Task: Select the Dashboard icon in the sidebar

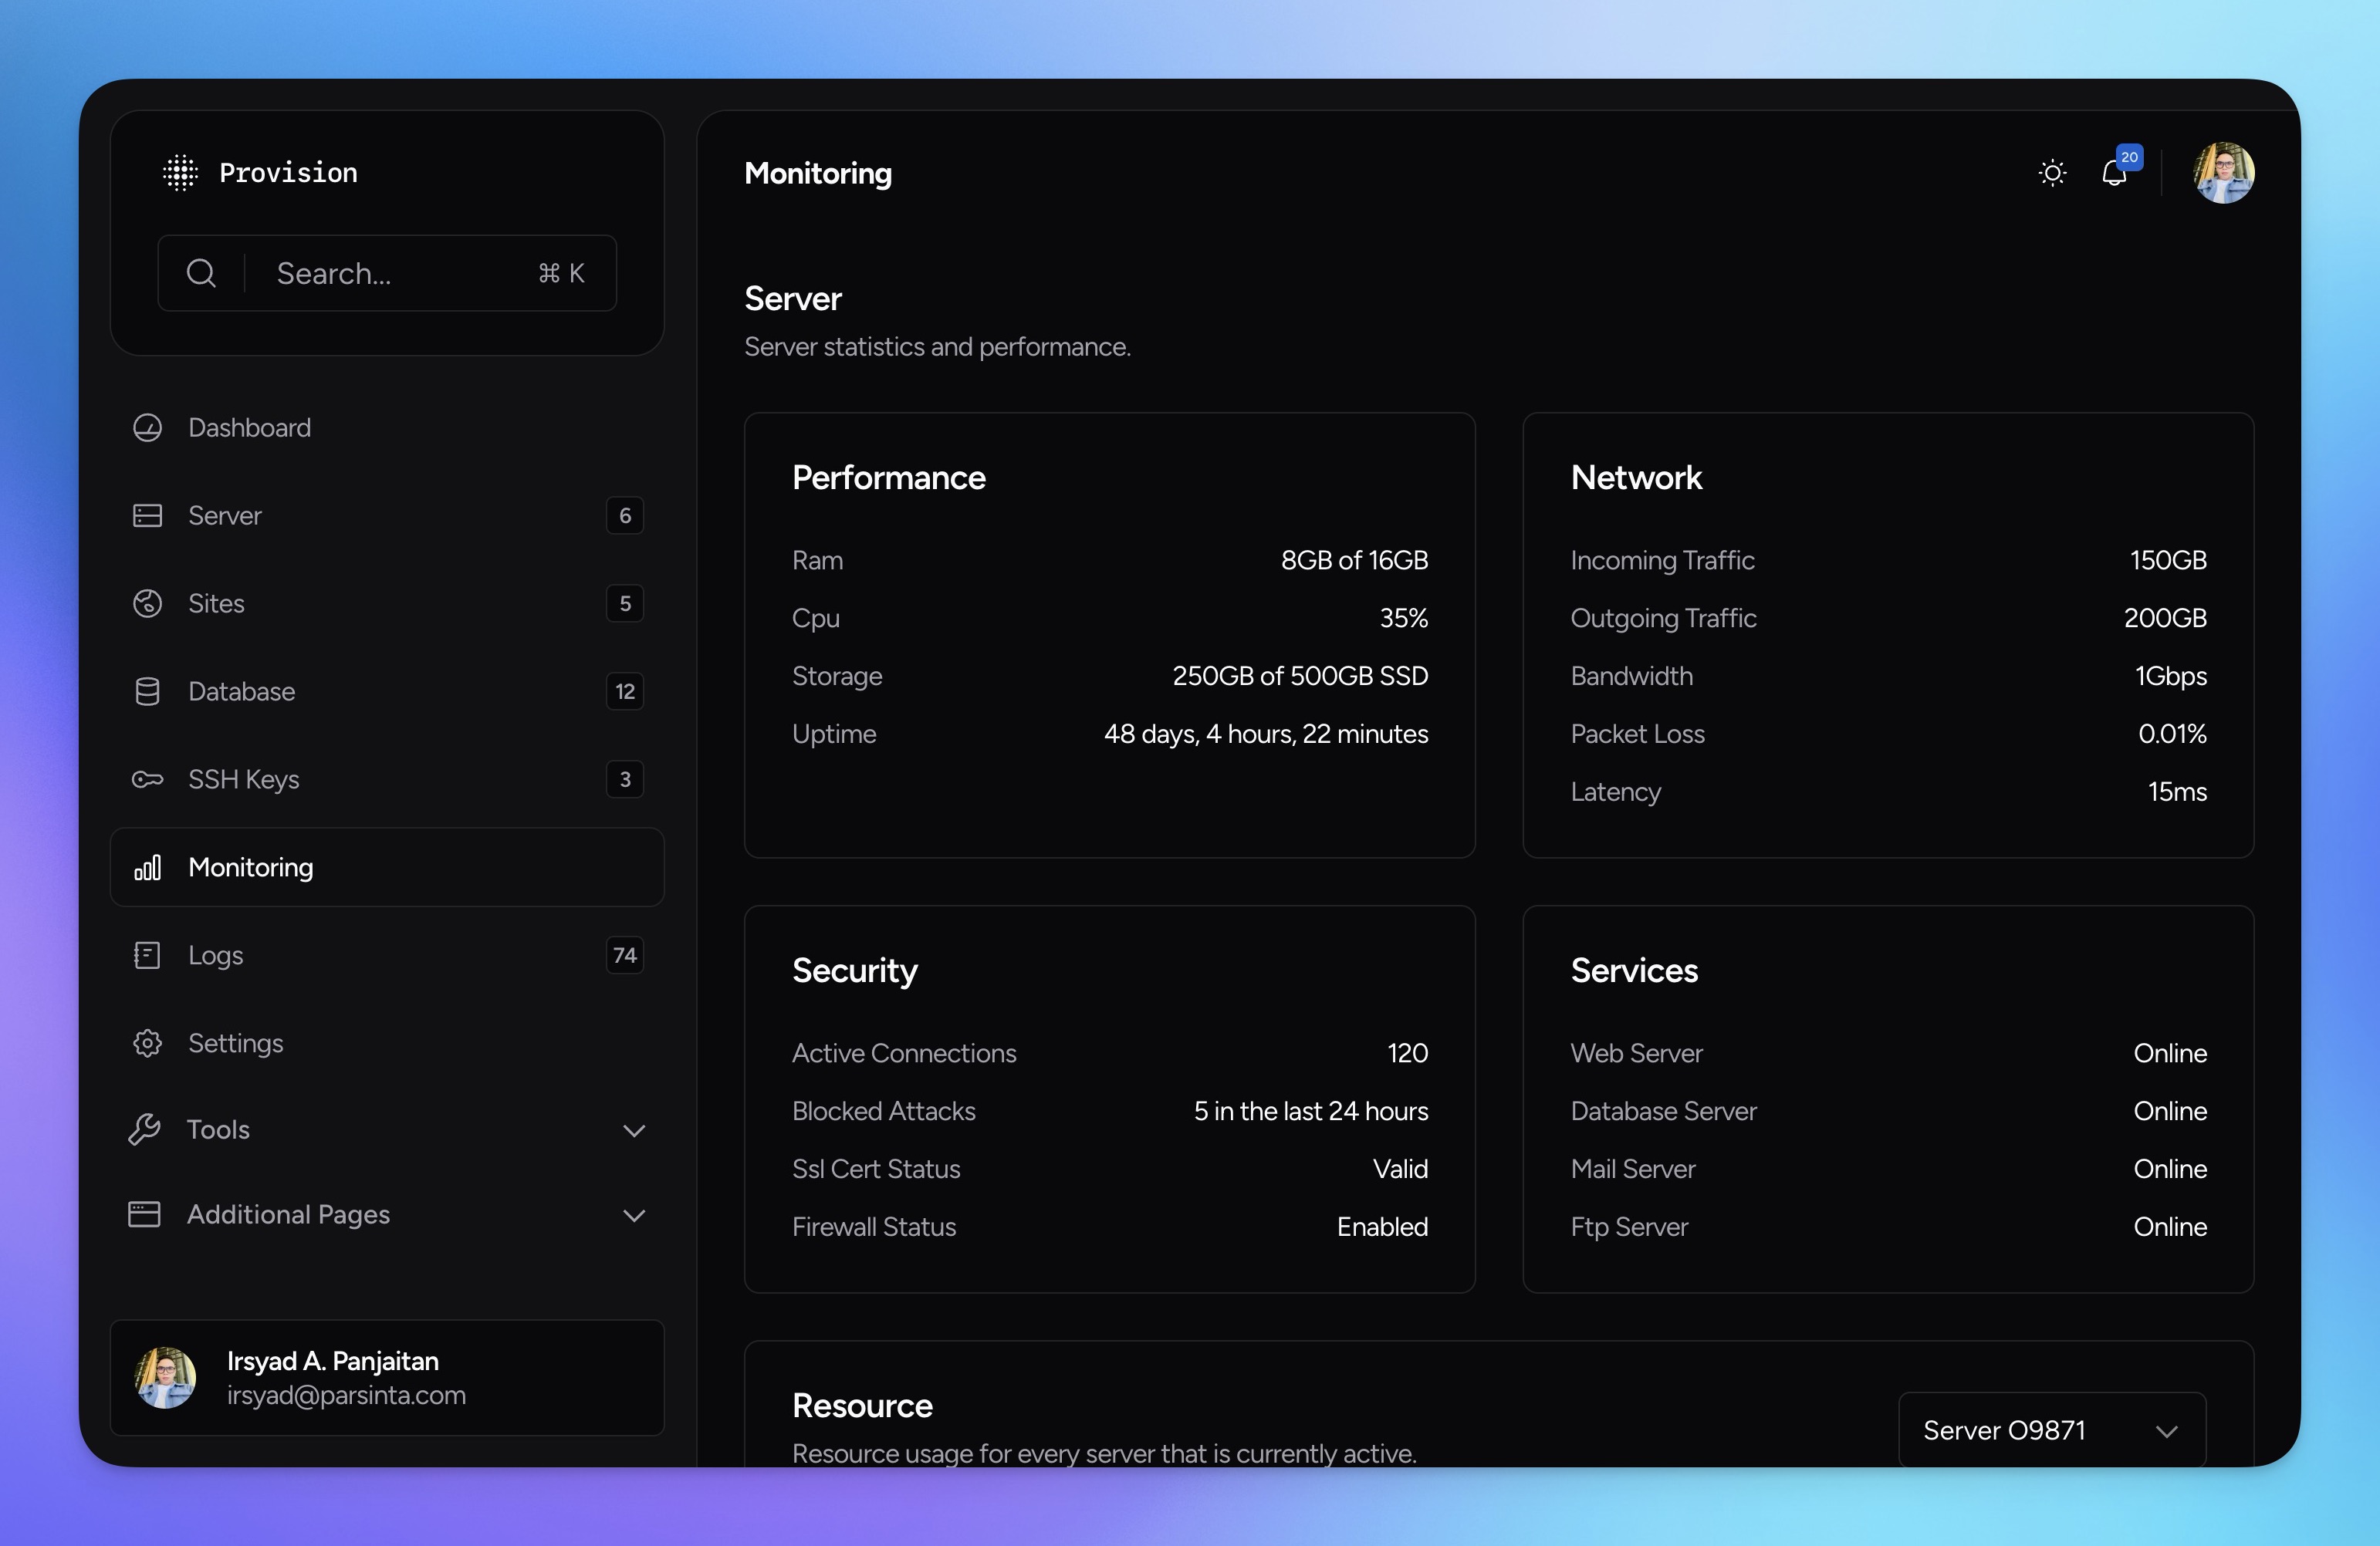Action: (147, 427)
